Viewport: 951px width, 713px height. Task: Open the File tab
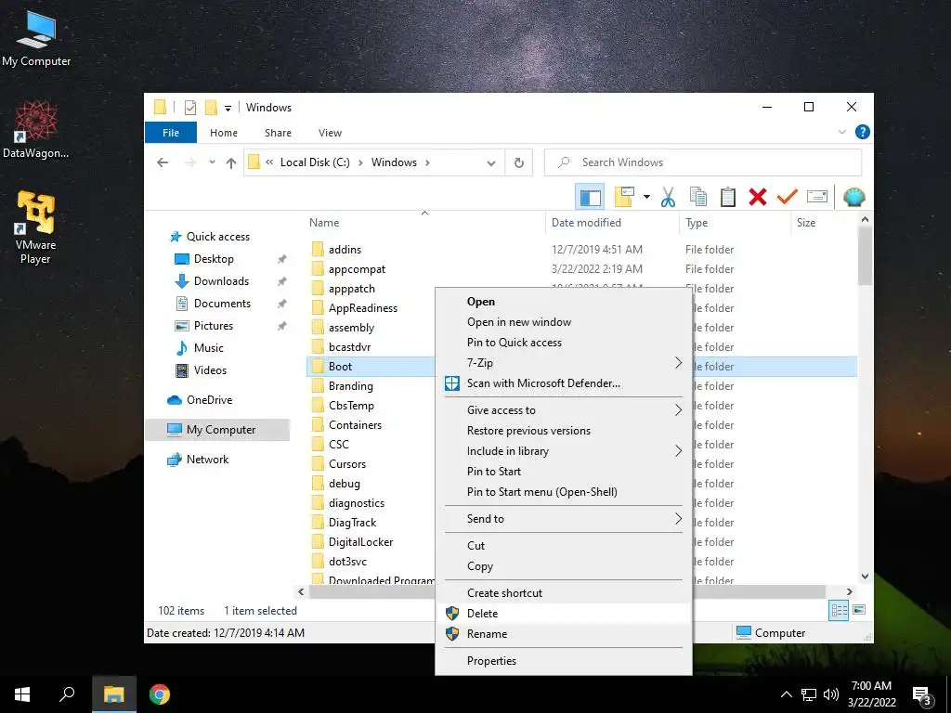pos(171,133)
